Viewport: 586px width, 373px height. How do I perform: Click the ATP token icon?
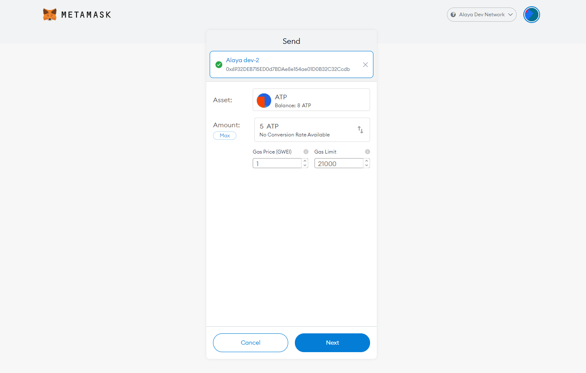coord(264,101)
